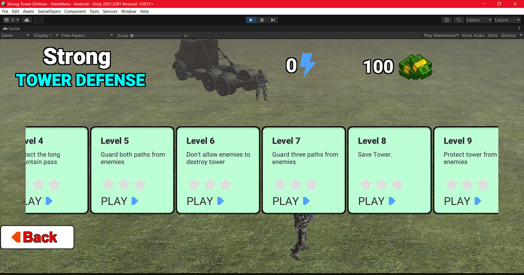
Task: Click the middle star on Level 5
Action: (x=124, y=184)
